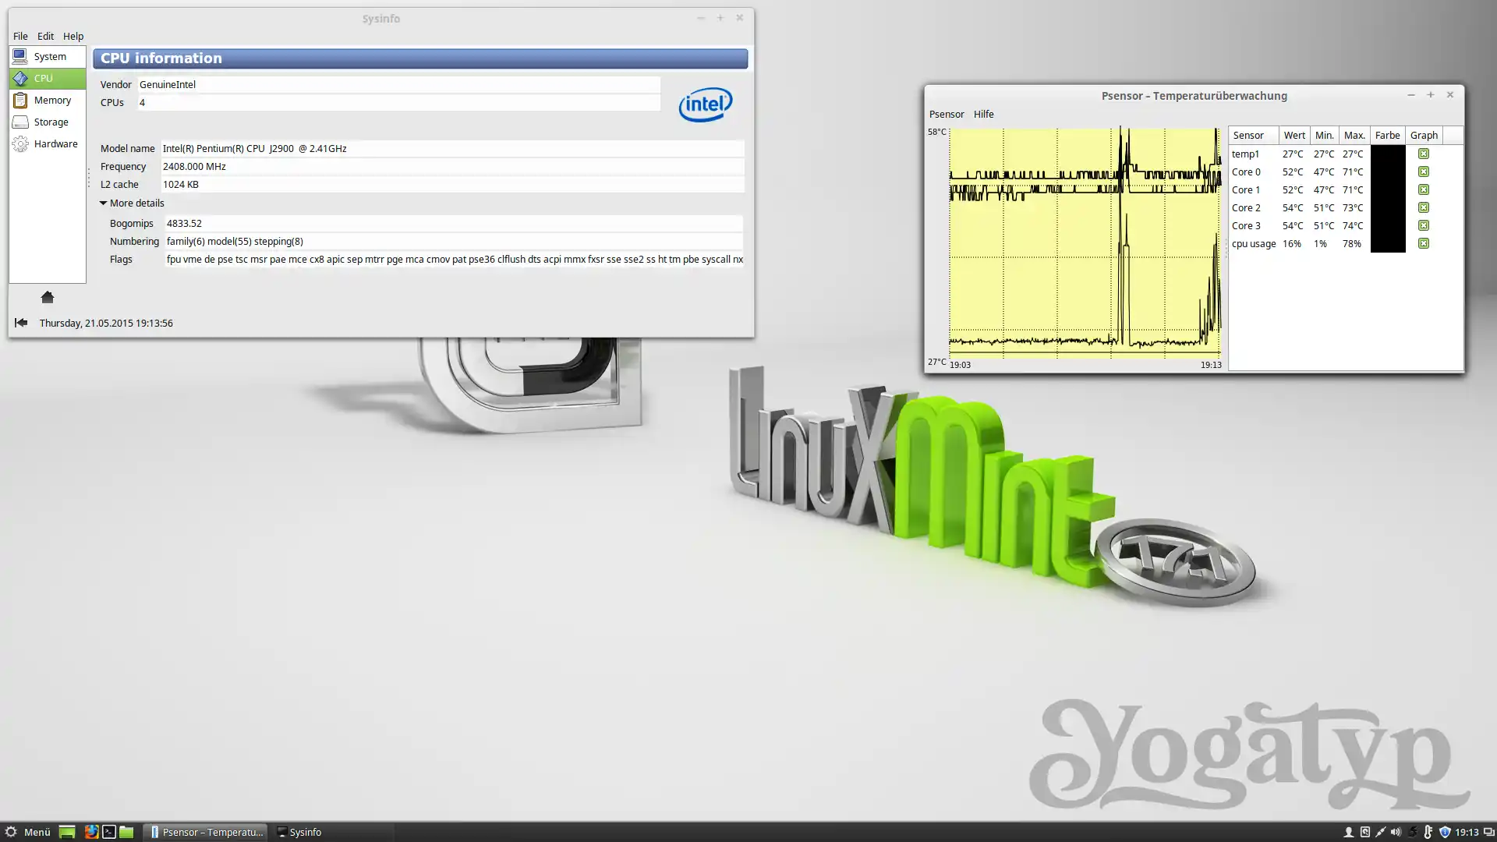Click the L2 cache value 1024 KB
This screenshot has height=842, width=1497.
click(452, 184)
